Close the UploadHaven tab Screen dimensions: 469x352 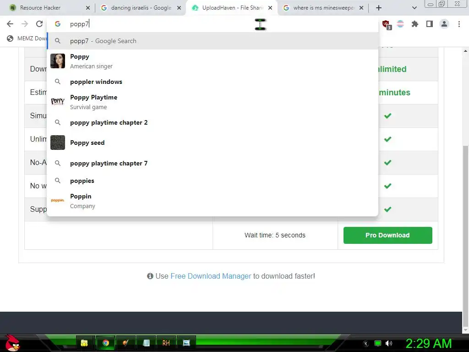click(270, 8)
